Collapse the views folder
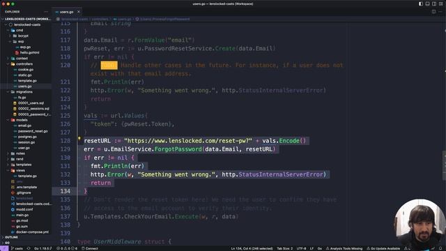Screen dimensions: 446x251 coord(20,170)
